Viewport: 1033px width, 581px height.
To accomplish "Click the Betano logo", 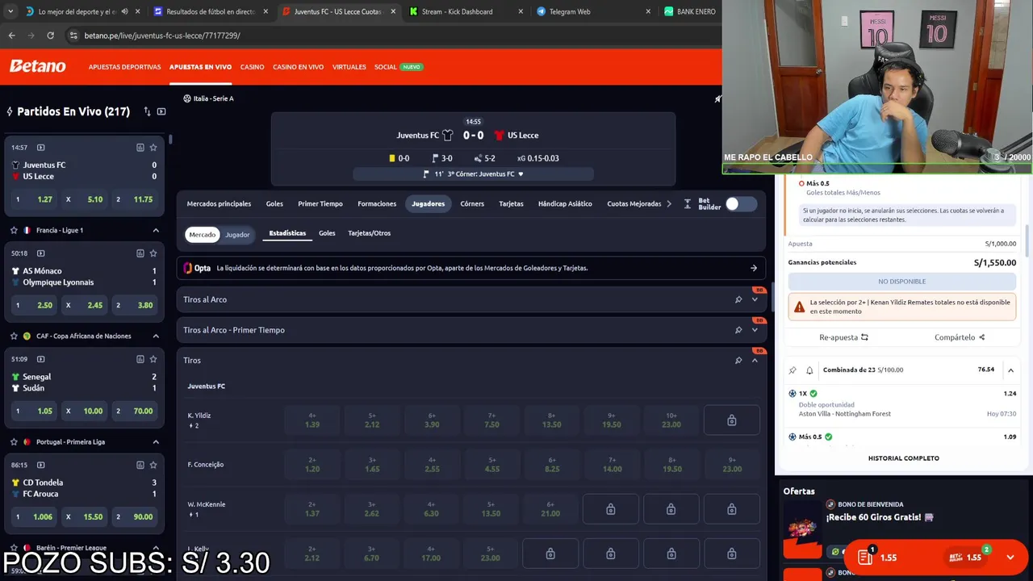I will click(x=37, y=66).
